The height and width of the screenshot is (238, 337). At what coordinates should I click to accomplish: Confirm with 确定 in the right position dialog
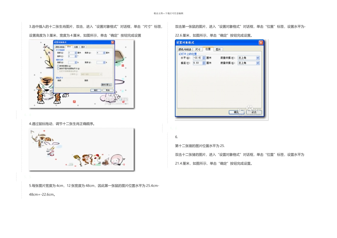click(x=236, y=112)
